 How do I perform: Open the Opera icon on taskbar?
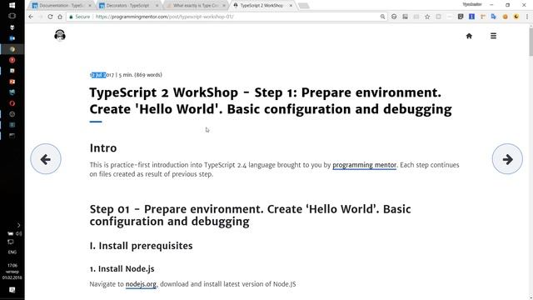tap(12, 103)
